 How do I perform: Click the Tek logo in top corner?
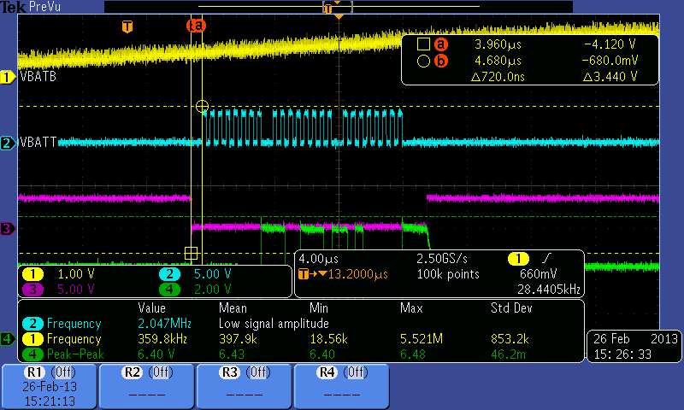click(13, 7)
